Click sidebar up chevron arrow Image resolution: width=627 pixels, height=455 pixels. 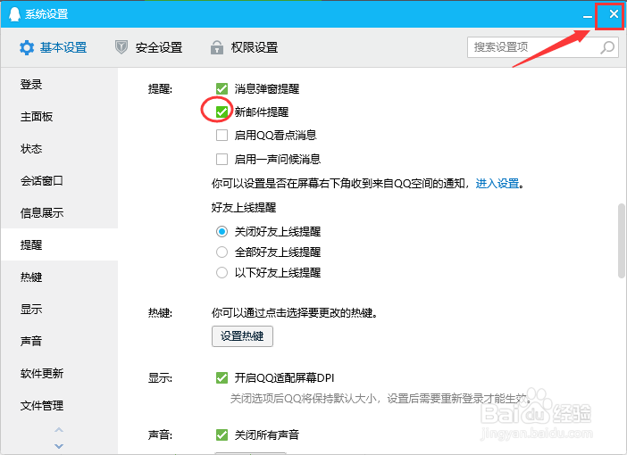point(59,430)
